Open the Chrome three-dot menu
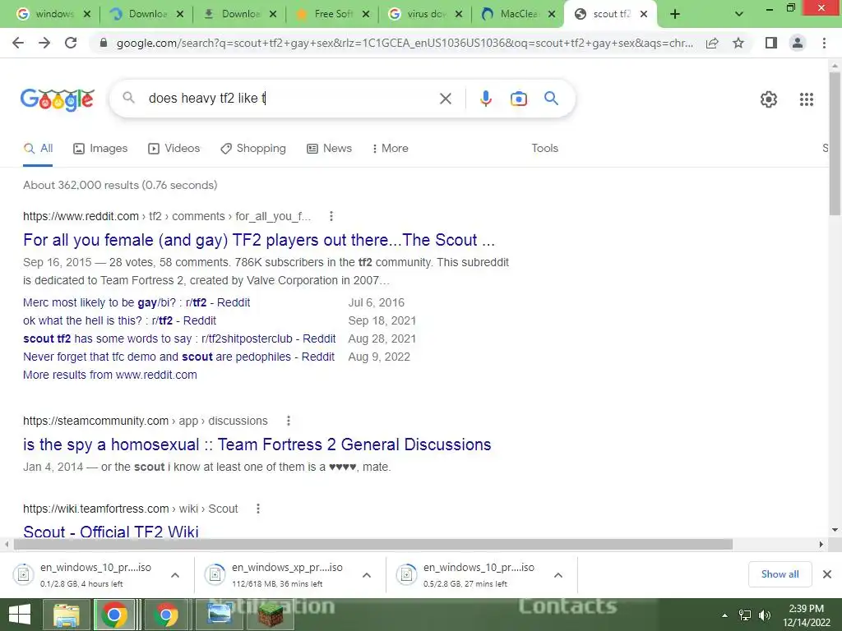This screenshot has height=631, width=842. 824,43
